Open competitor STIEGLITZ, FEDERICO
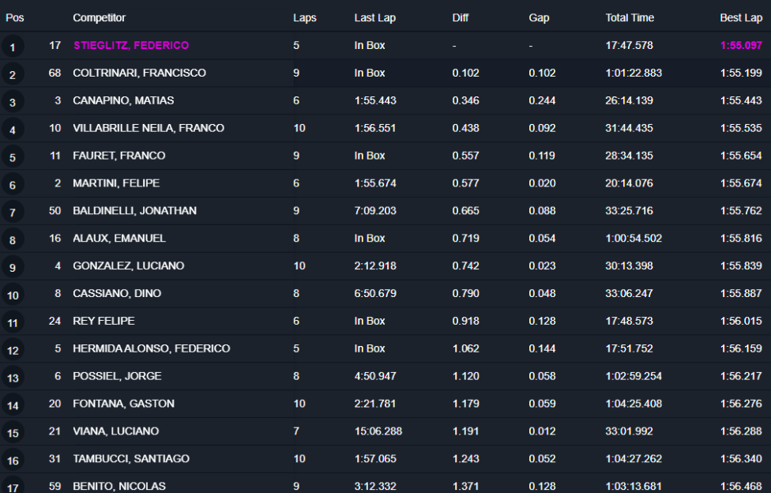This screenshot has height=493, width=771. point(131,46)
